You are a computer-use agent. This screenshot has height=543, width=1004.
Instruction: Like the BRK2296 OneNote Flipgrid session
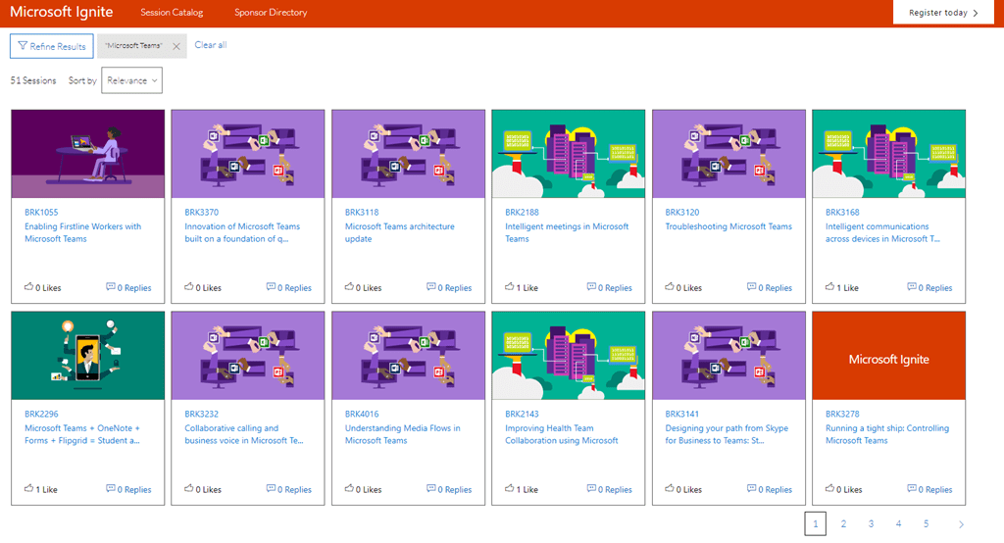[x=40, y=489]
